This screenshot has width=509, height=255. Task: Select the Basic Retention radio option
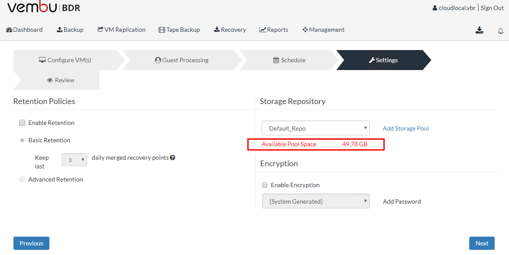click(x=22, y=140)
